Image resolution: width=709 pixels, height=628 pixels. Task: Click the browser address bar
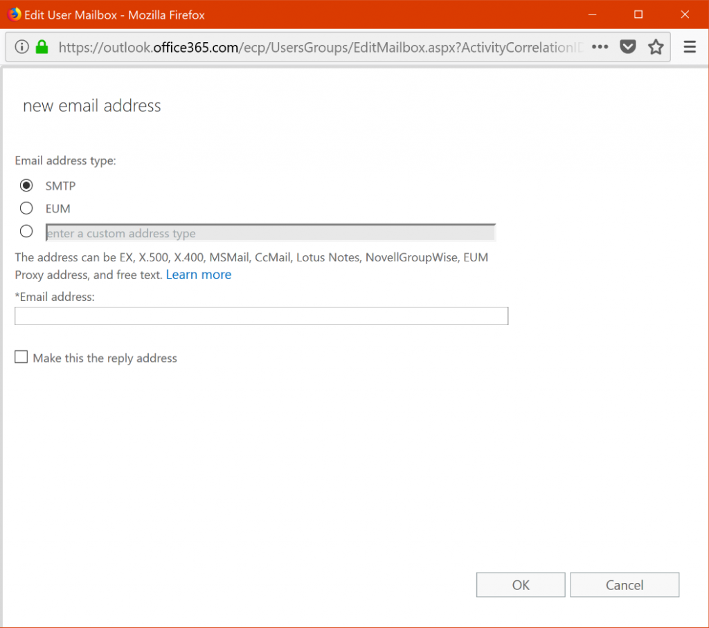(312, 46)
